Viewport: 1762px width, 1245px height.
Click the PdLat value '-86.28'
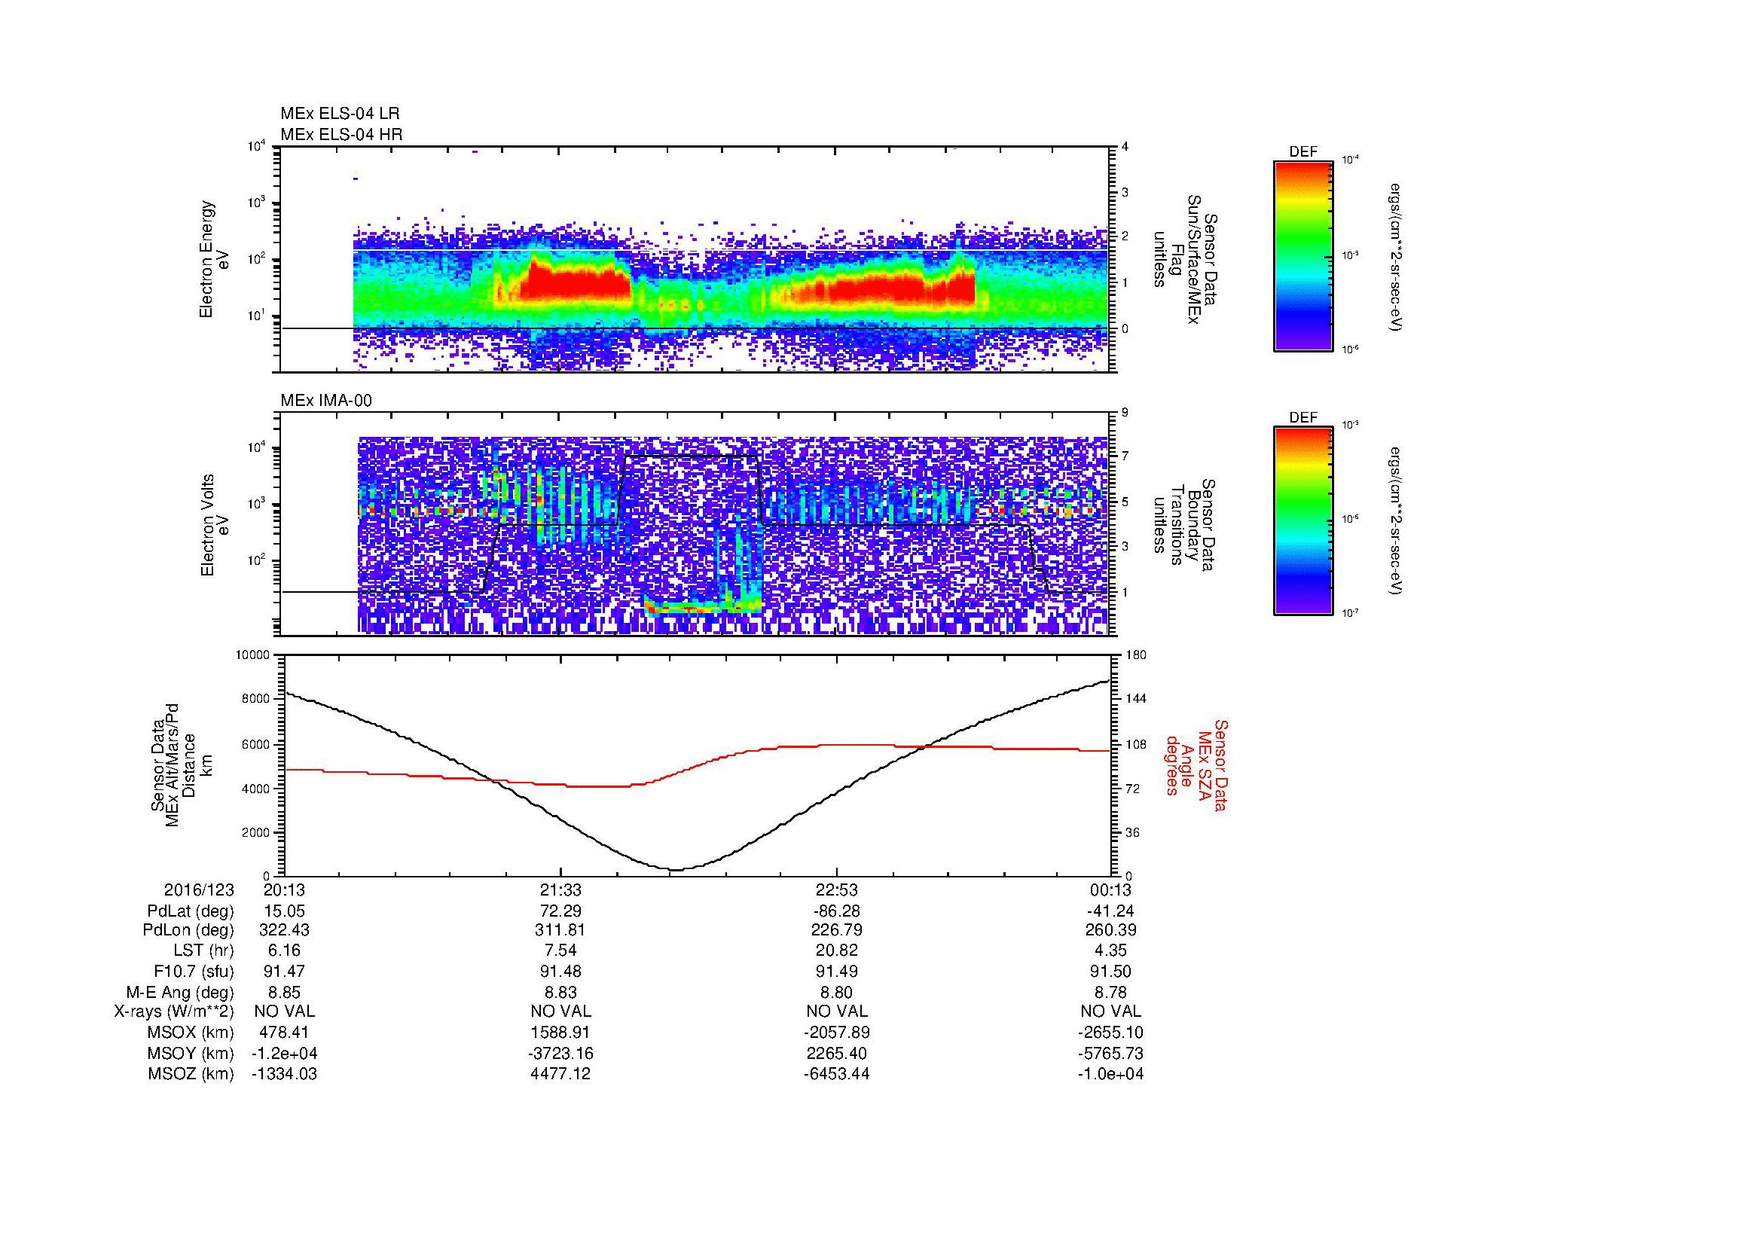[x=836, y=911]
